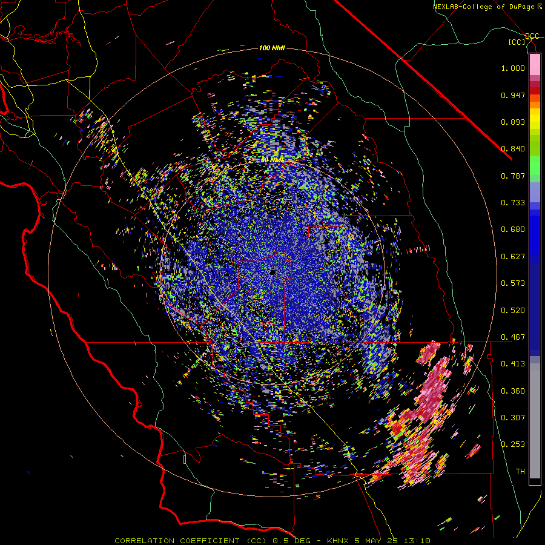Select the 0.520 legend value
The image size is (545, 545).
point(513,311)
